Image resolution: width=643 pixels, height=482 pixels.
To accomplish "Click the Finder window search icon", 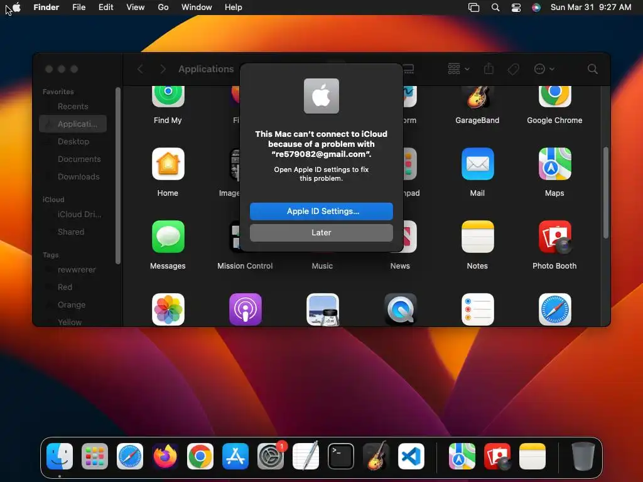I will click(x=593, y=69).
